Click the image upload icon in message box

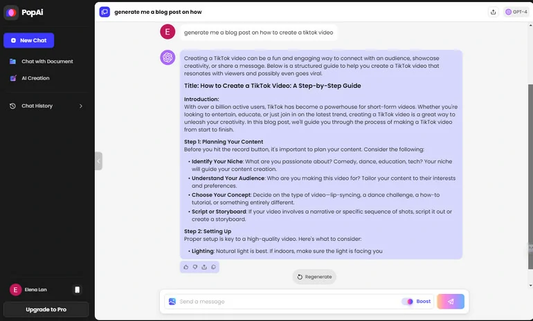pos(172,302)
